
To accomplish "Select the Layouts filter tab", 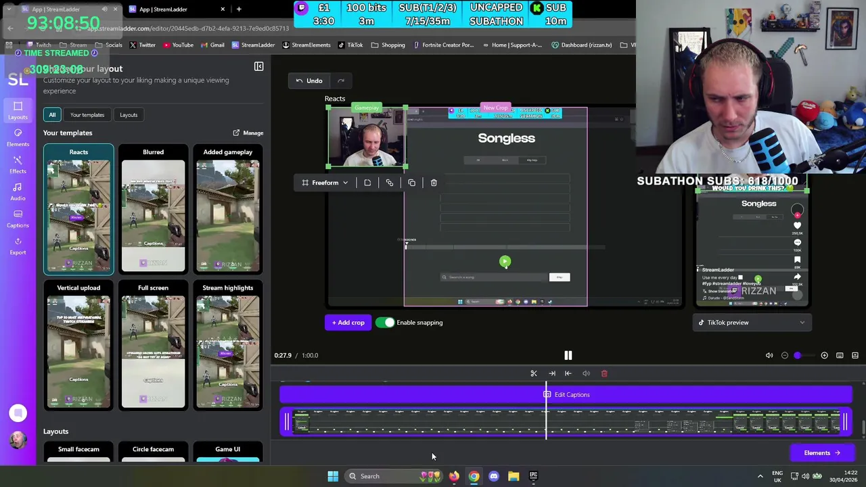I will (x=129, y=115).
